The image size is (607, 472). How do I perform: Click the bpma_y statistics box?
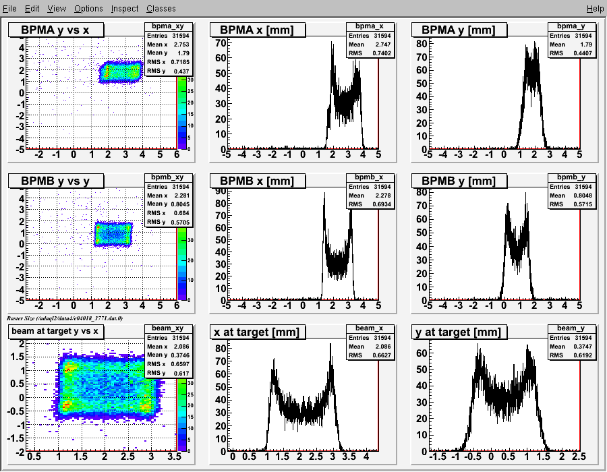click(572, 40)
